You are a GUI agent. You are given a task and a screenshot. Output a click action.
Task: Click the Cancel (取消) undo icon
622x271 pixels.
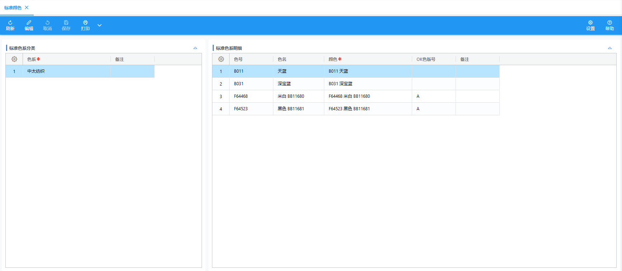pyautogui.click(x=47, y=23)
